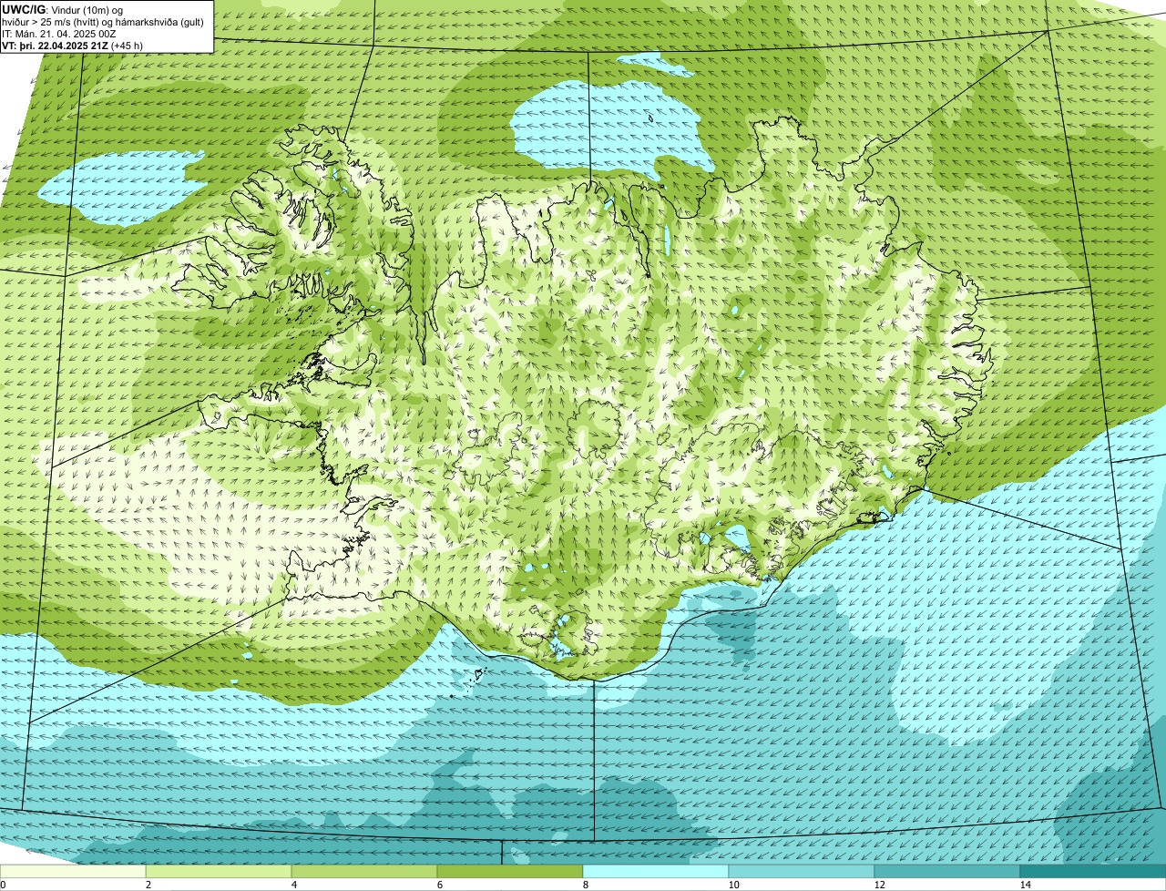Click the scale label '0'
1166x891 pixels.
click(3, 885)
